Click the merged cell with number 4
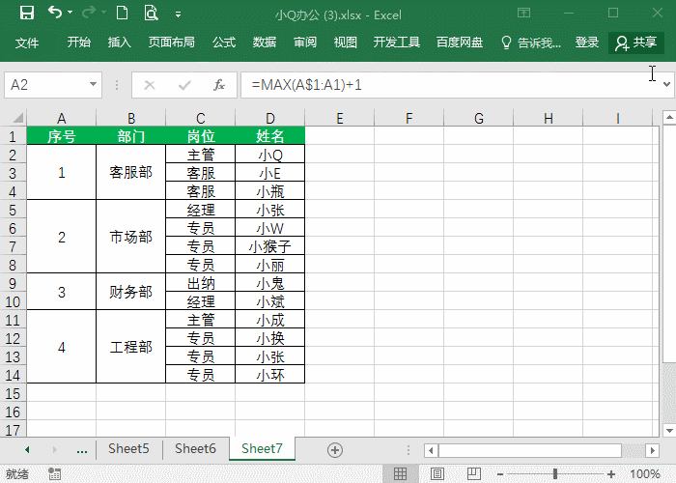The image size is (676, 483). (x=61, y=347)
